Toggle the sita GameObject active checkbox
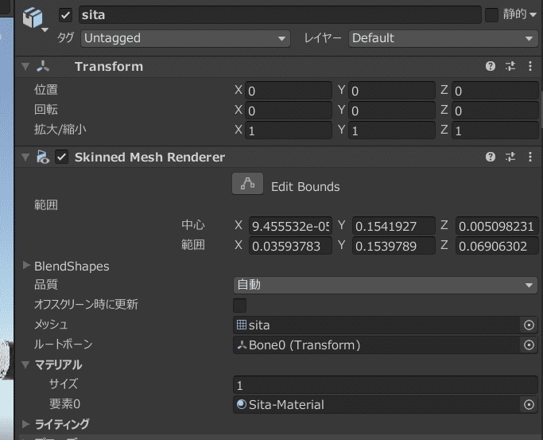 (65, 15)
